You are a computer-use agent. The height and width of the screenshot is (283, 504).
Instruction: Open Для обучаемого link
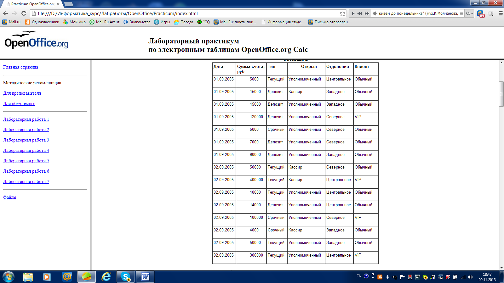coord(19,103)
